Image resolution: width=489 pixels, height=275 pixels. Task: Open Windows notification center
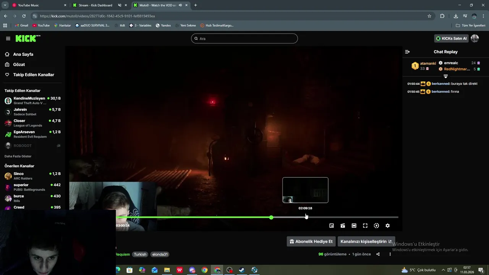481,270
